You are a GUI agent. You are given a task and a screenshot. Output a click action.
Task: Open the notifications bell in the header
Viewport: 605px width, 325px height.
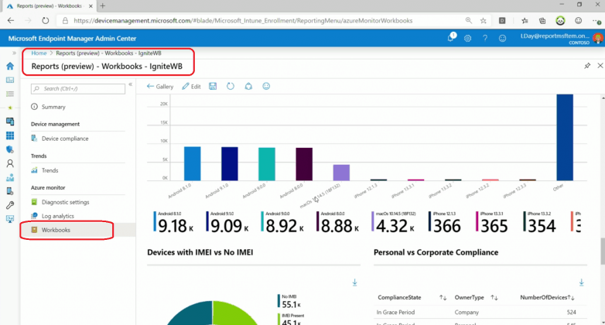(x=451, y=37)
